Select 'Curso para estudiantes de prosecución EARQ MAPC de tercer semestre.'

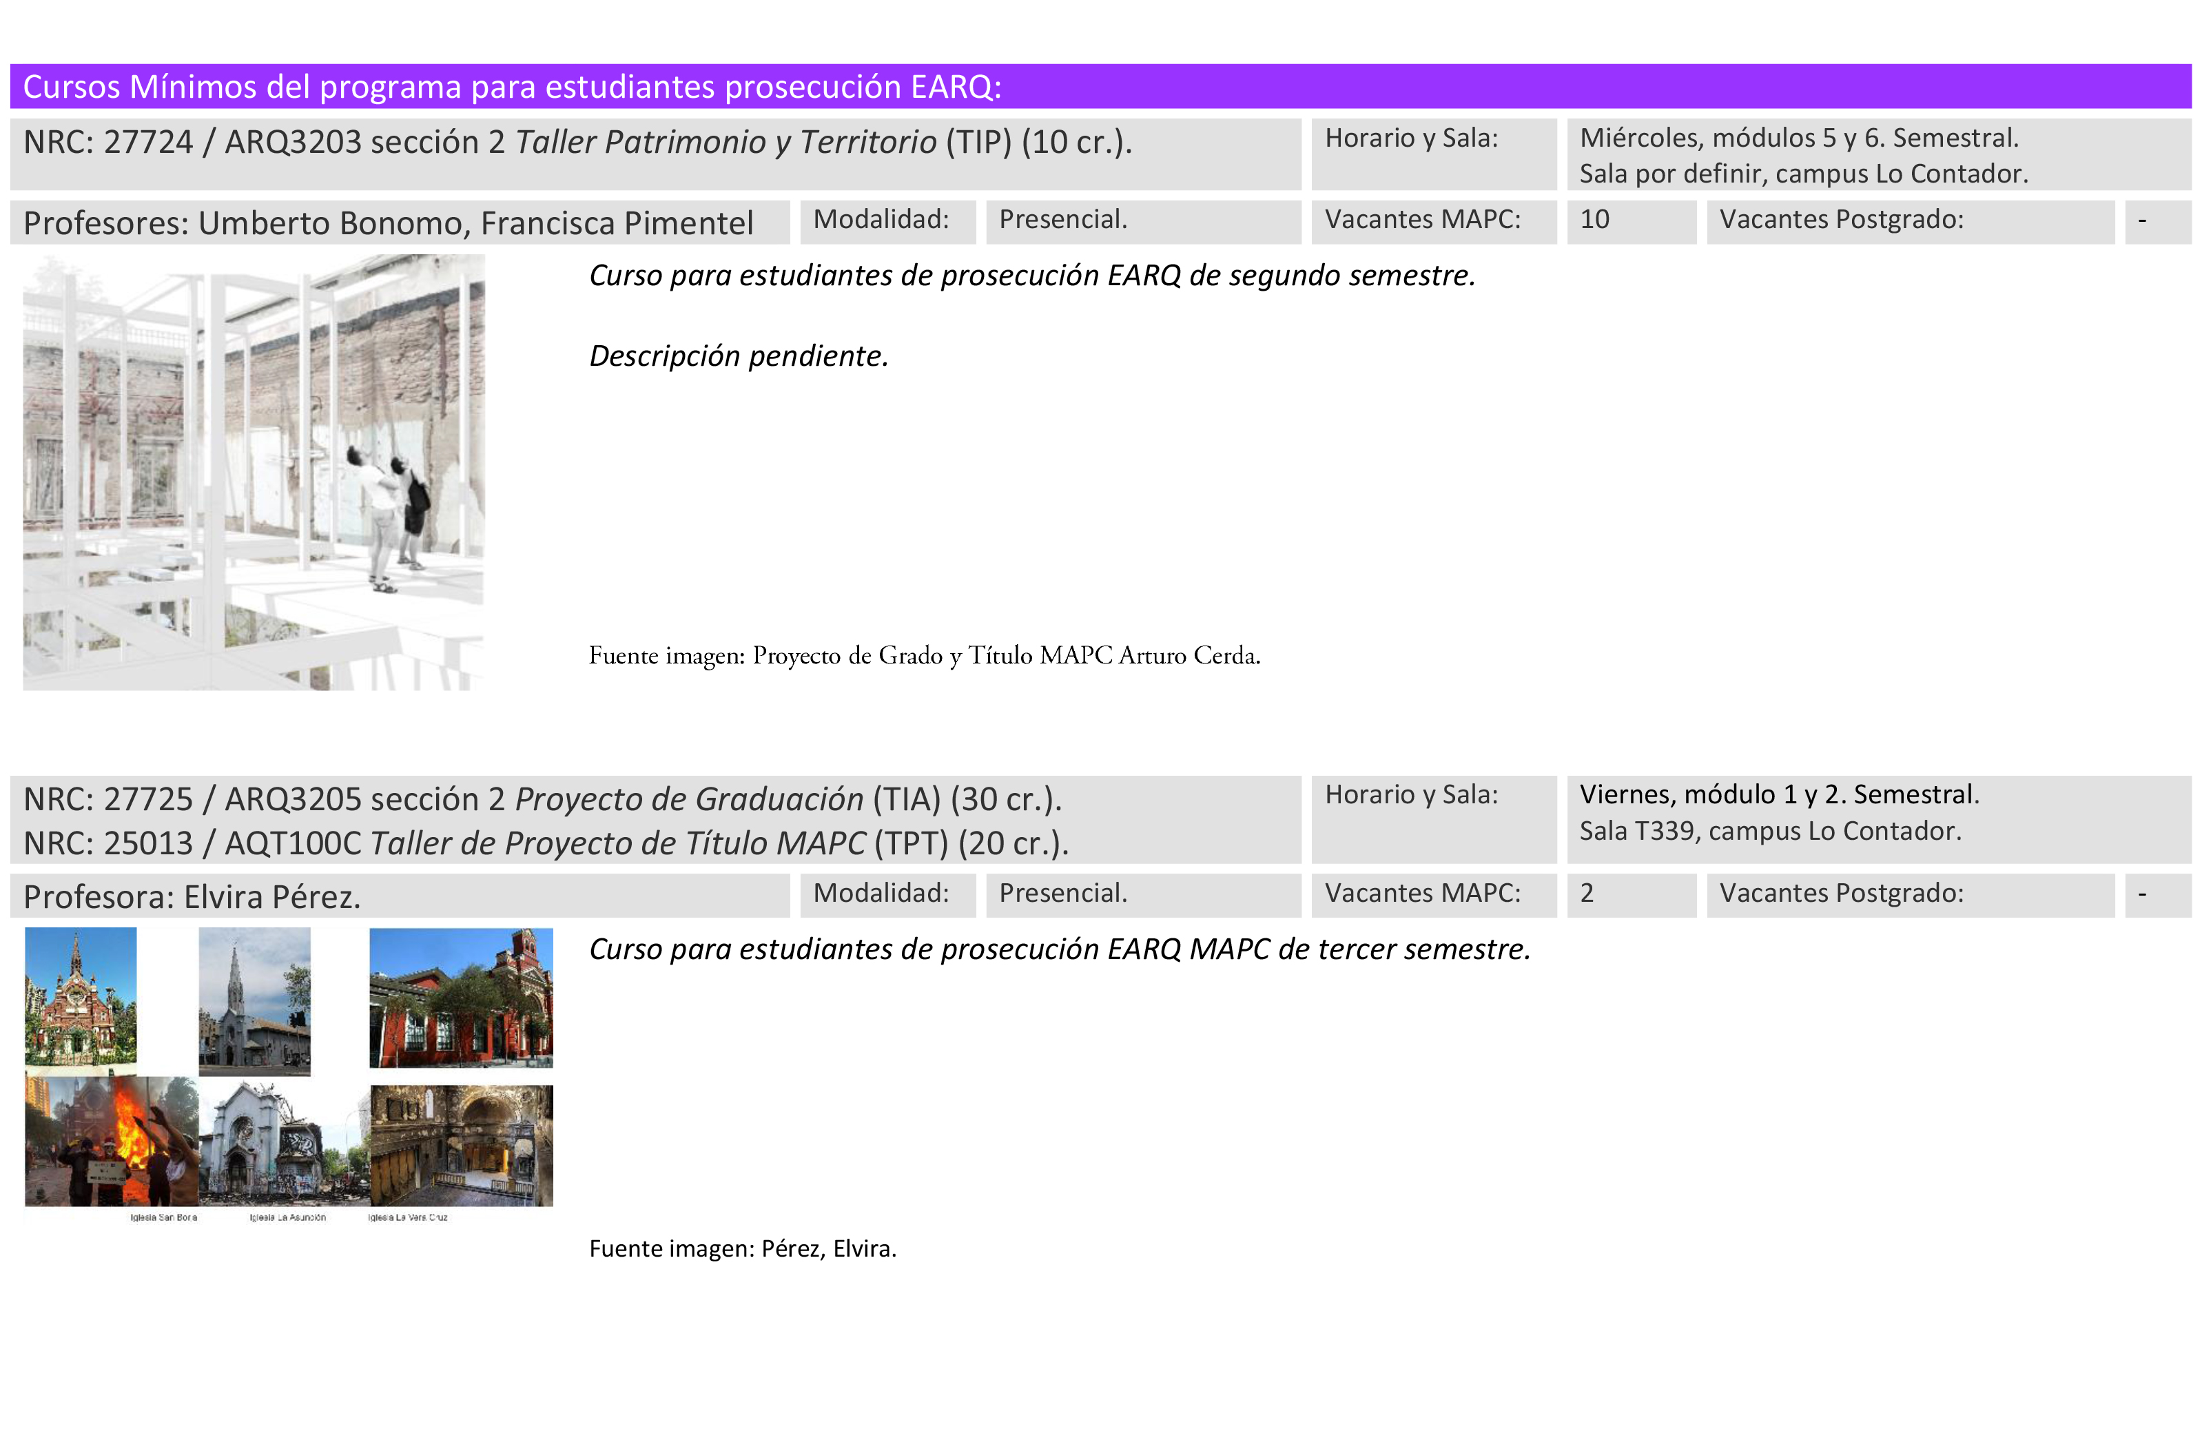point(1059,949)
